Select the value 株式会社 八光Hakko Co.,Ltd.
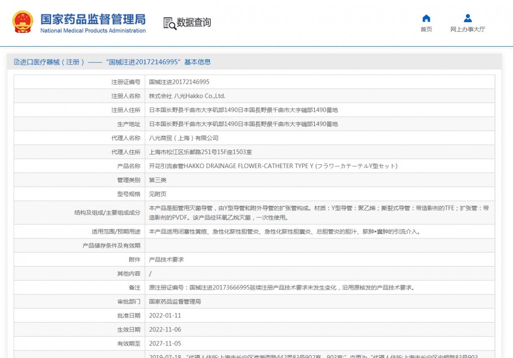513x358 pixels. 187,96
